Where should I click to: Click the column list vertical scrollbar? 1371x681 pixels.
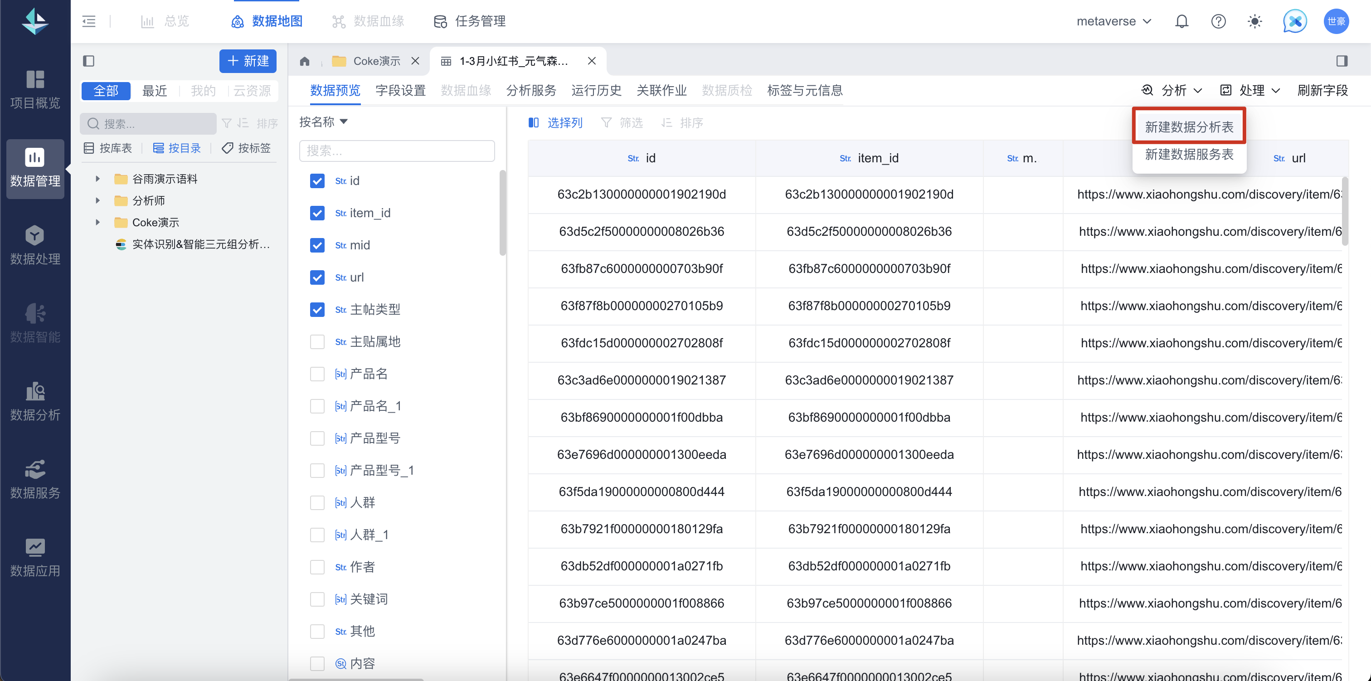pyautogui.click(x=502, y=213)
